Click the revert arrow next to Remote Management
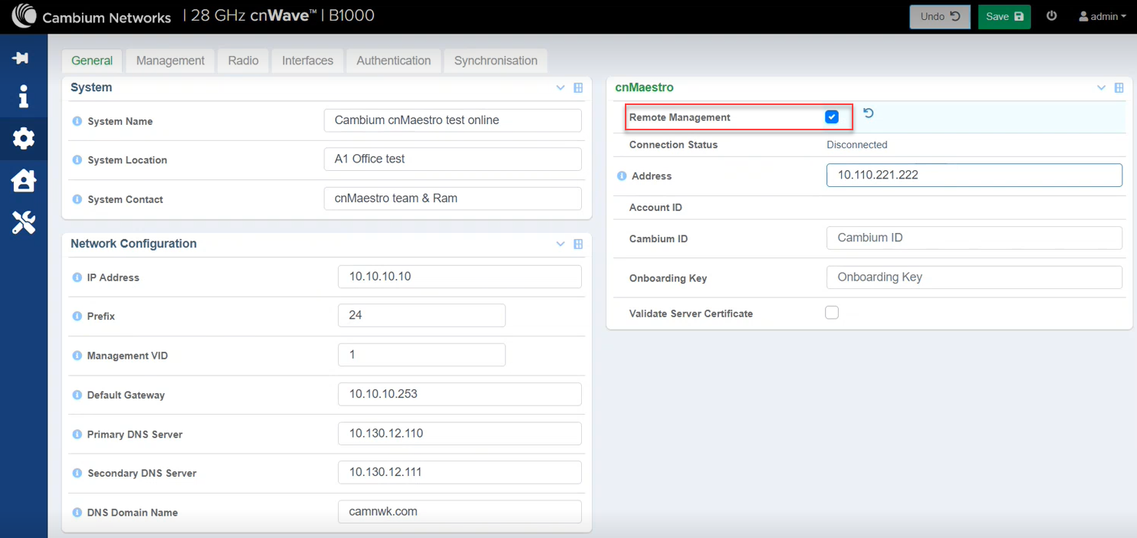1137x538 pixels. tap(869, 113)
